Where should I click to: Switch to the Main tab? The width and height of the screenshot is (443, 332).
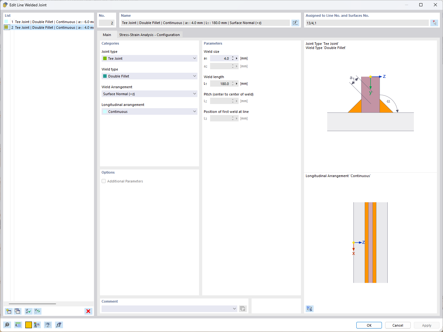coord(107,35)
